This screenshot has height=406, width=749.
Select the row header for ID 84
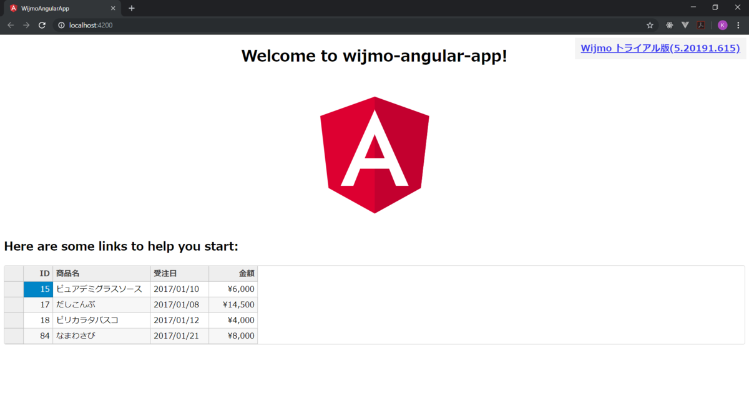coord(14,336)
